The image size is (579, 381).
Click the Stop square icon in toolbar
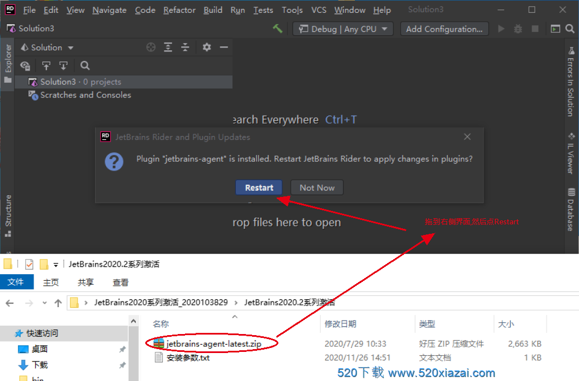pyautogui.click(x=535, y=29)
